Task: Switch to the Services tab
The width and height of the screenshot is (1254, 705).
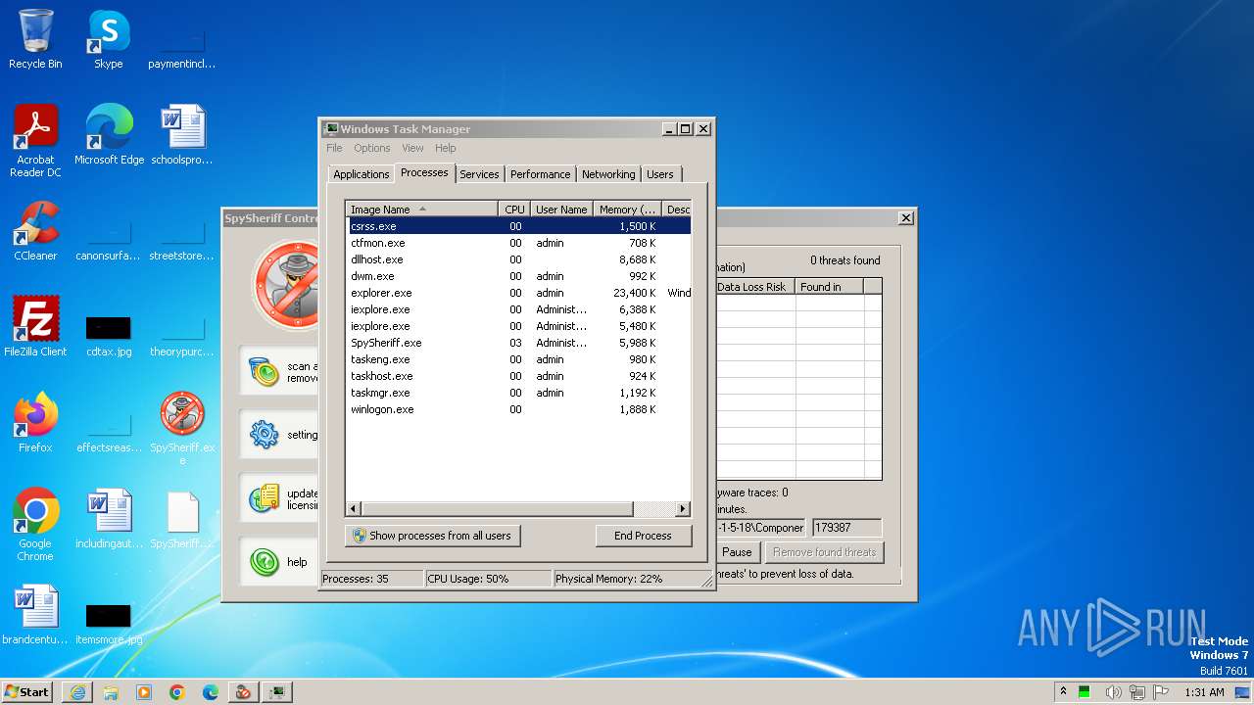Action: point(479,174)
